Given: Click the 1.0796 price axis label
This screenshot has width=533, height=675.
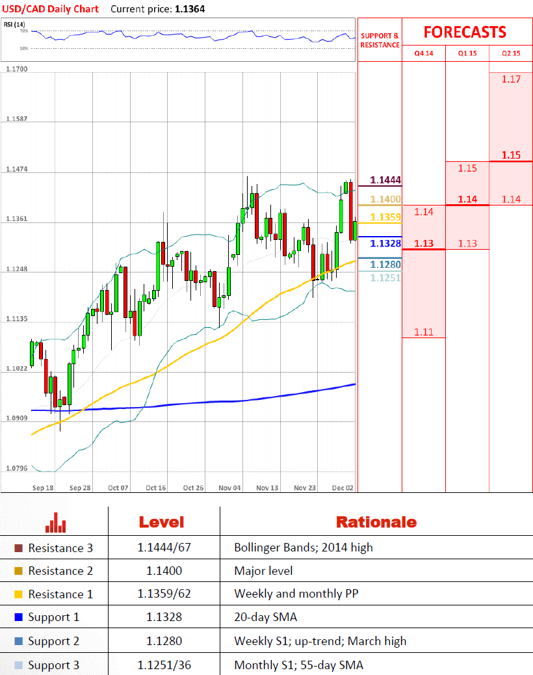Looking at the screenshot, I should point(17,468).
